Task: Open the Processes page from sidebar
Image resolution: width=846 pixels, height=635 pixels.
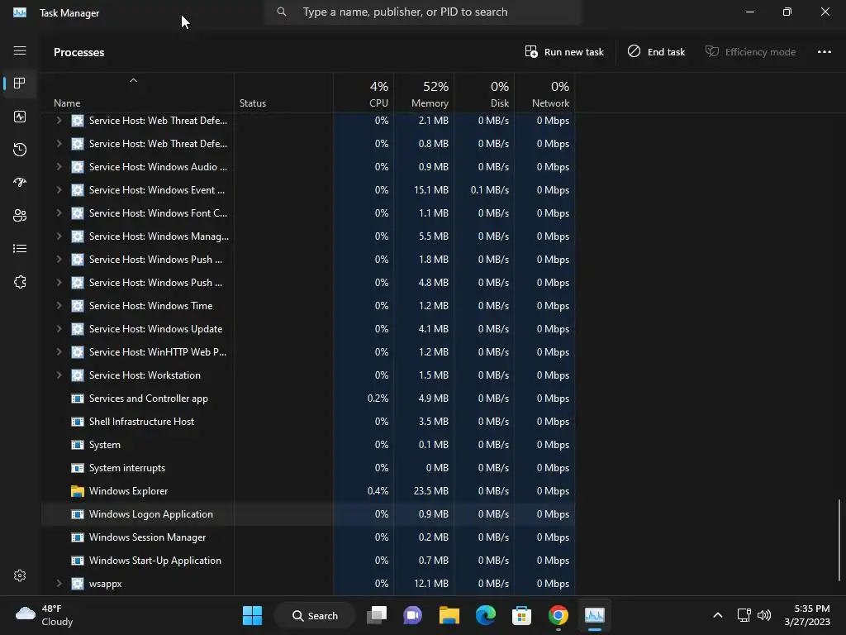Action: point(20,84)
